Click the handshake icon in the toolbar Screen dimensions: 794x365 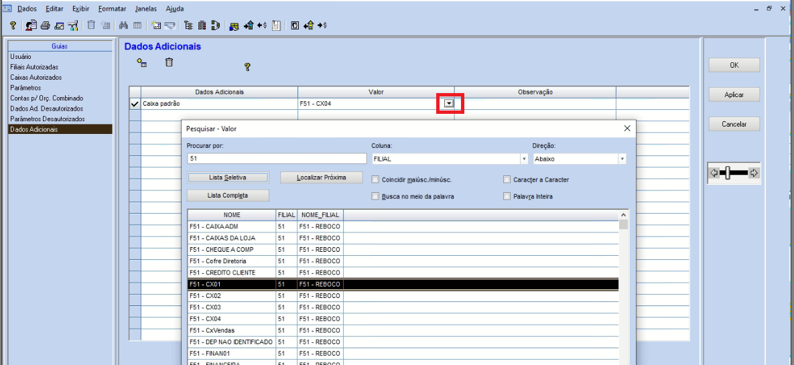(x=170, y=25)
